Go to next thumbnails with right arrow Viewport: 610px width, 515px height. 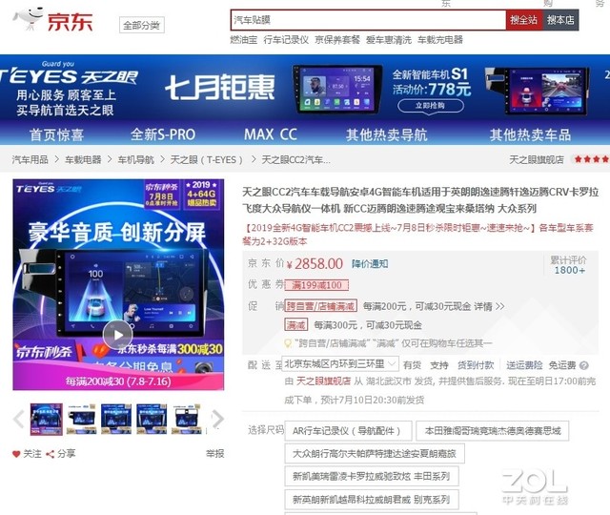coord(218,420)
